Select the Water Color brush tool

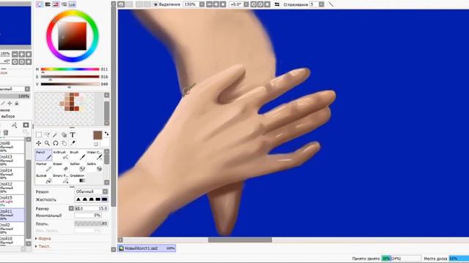click(x=95, y=156)
